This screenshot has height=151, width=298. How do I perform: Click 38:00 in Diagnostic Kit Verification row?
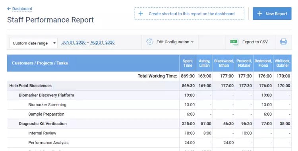[x=285, y=124]
